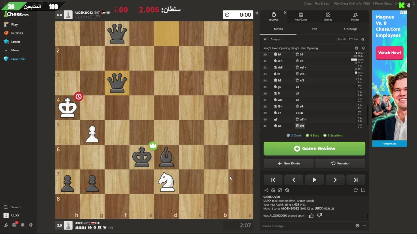Select highlighted move df3 on move 41
417x234 pixels.
pos(300,126)
